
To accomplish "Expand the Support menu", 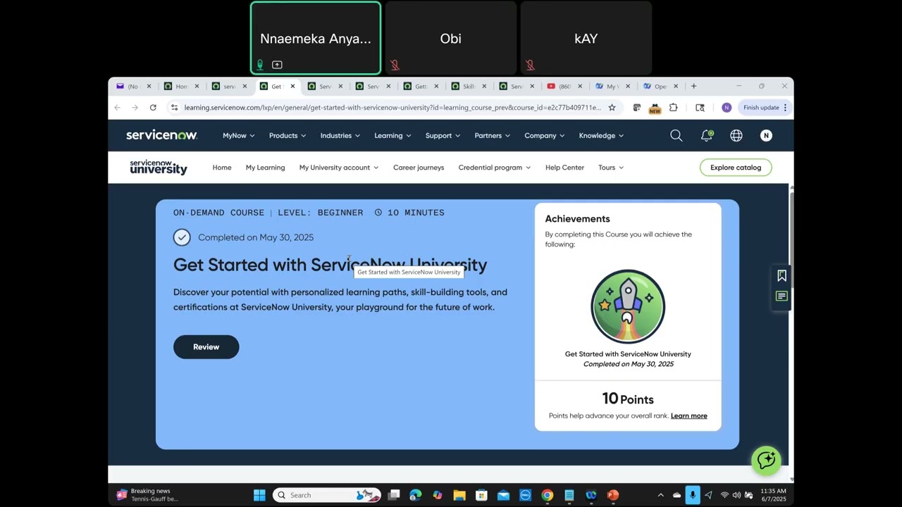I will pyautogui.click(x=443, y=136).
